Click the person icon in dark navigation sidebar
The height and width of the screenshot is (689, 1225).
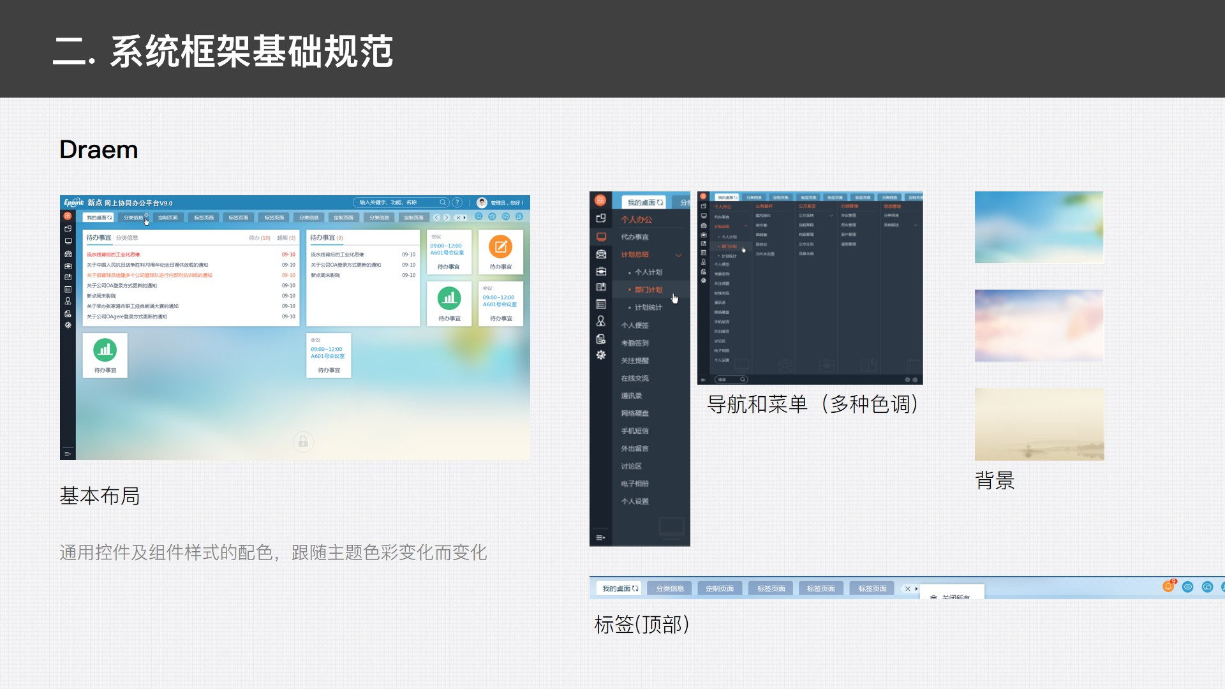click(x=600, y=321)
